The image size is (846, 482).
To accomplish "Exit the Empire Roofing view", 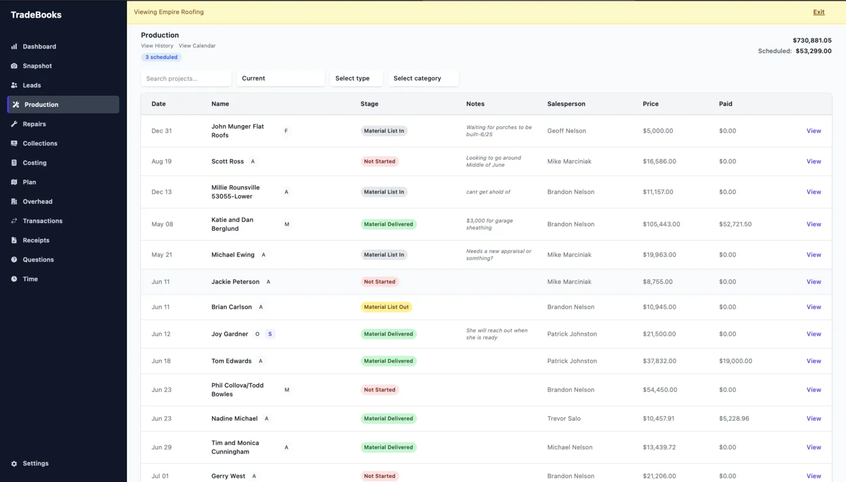I will (818, 12).
